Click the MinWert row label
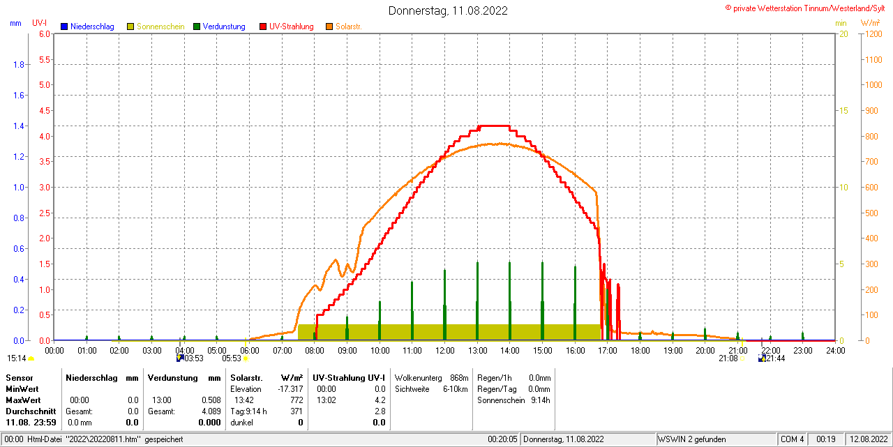893x447 pixels. click(x=22, y=388)
